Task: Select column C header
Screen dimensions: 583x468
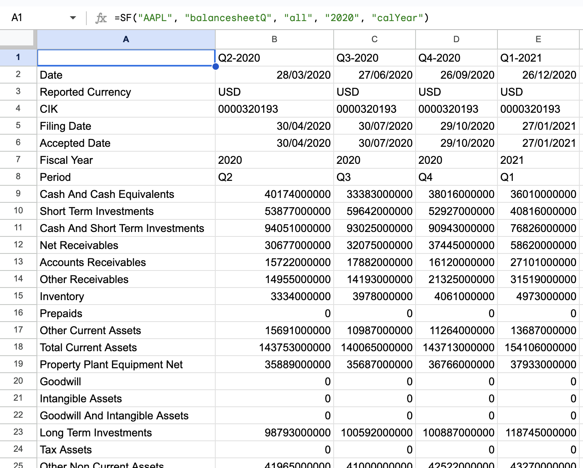Action: click(x=375, y=39)
